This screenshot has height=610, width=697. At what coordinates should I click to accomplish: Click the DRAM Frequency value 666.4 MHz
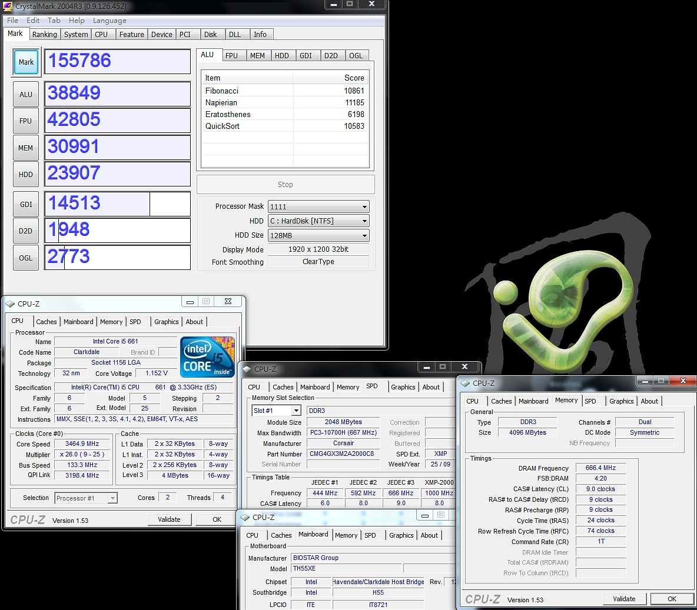tap(600, 468)
